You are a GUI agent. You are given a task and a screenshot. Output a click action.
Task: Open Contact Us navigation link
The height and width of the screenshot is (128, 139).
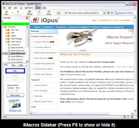pyautogui.click(x=118, y=27)
